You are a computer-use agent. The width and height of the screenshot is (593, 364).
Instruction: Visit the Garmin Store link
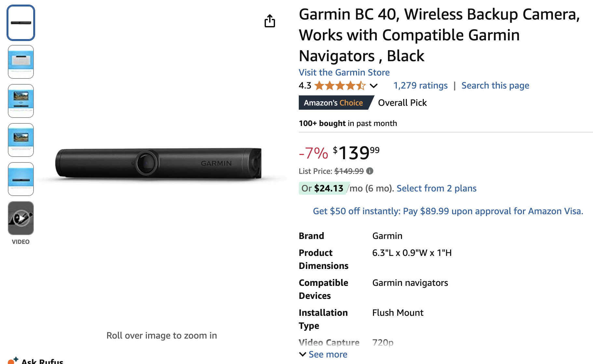click(x=344, y=72)
